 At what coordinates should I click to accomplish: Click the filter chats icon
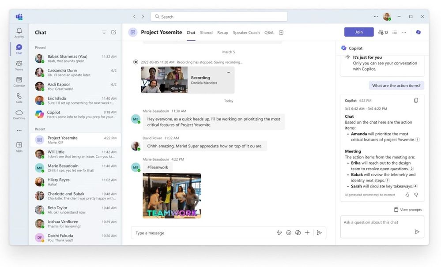(104, 32)
